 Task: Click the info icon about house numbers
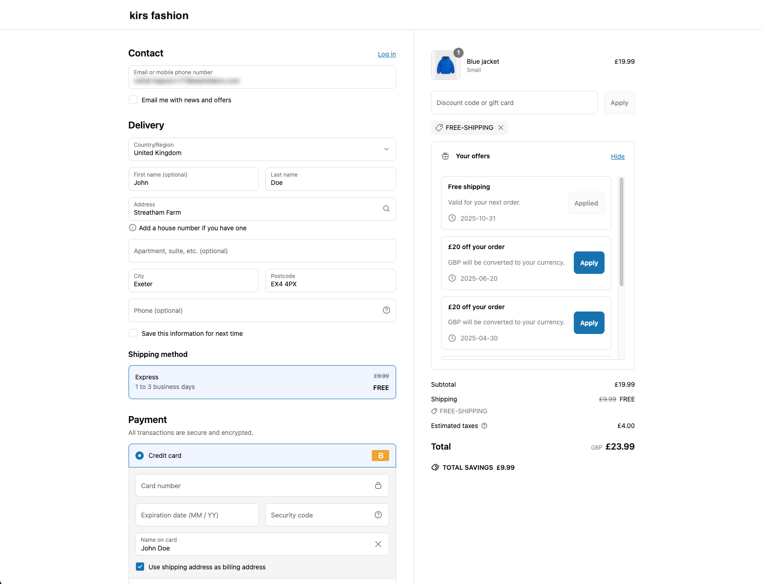point(132,228)
